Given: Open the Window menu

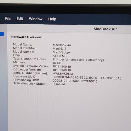Looking at the screenshot, I should point(36,19).
